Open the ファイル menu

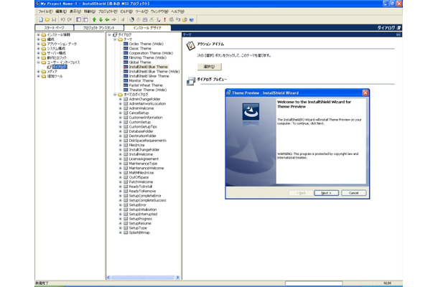45,11
